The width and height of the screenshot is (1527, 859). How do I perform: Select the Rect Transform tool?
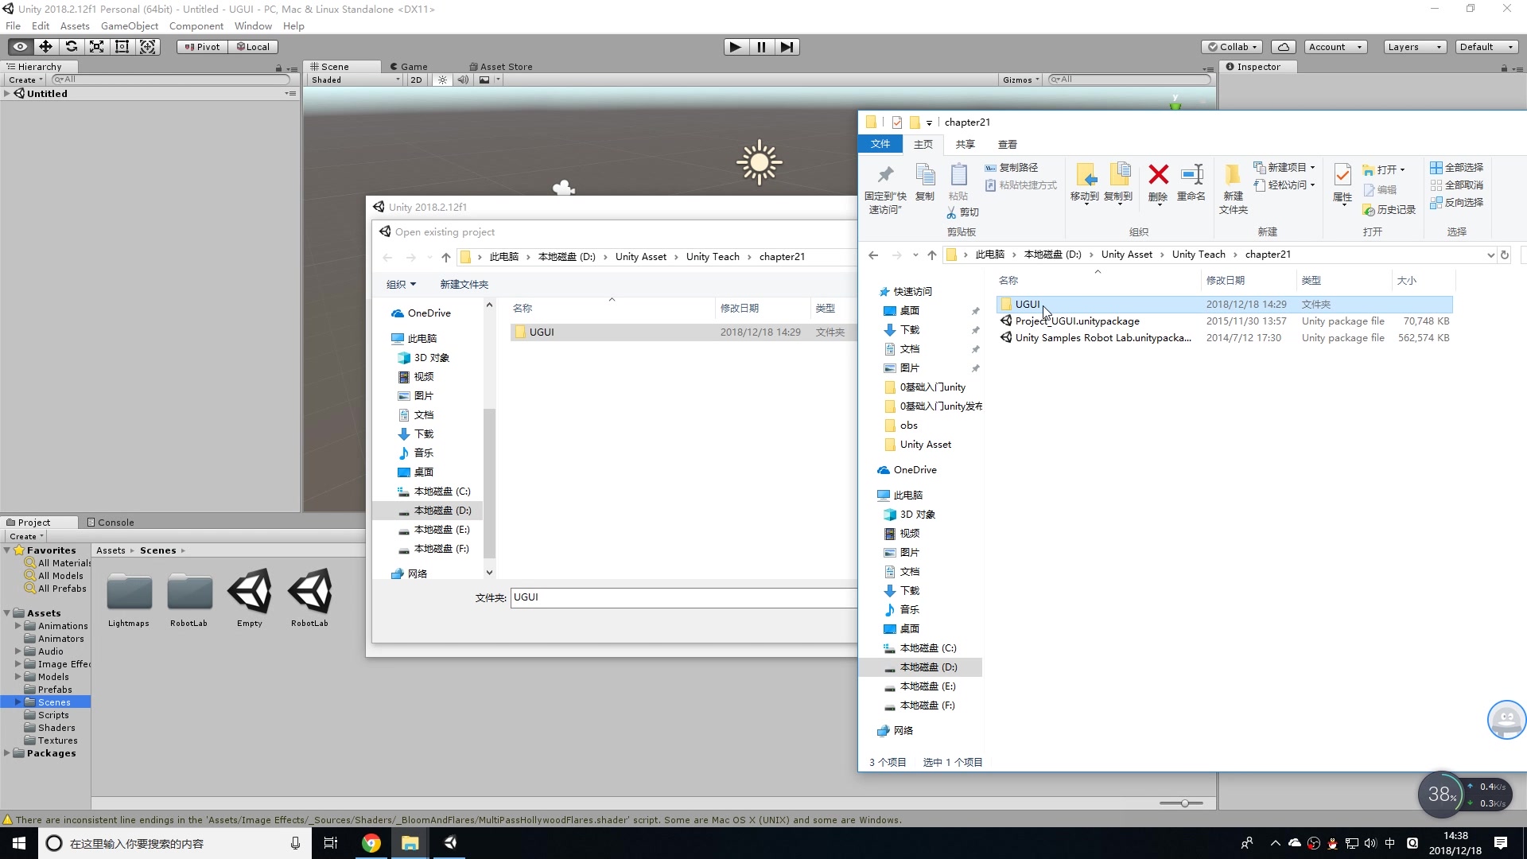(122, 47)
